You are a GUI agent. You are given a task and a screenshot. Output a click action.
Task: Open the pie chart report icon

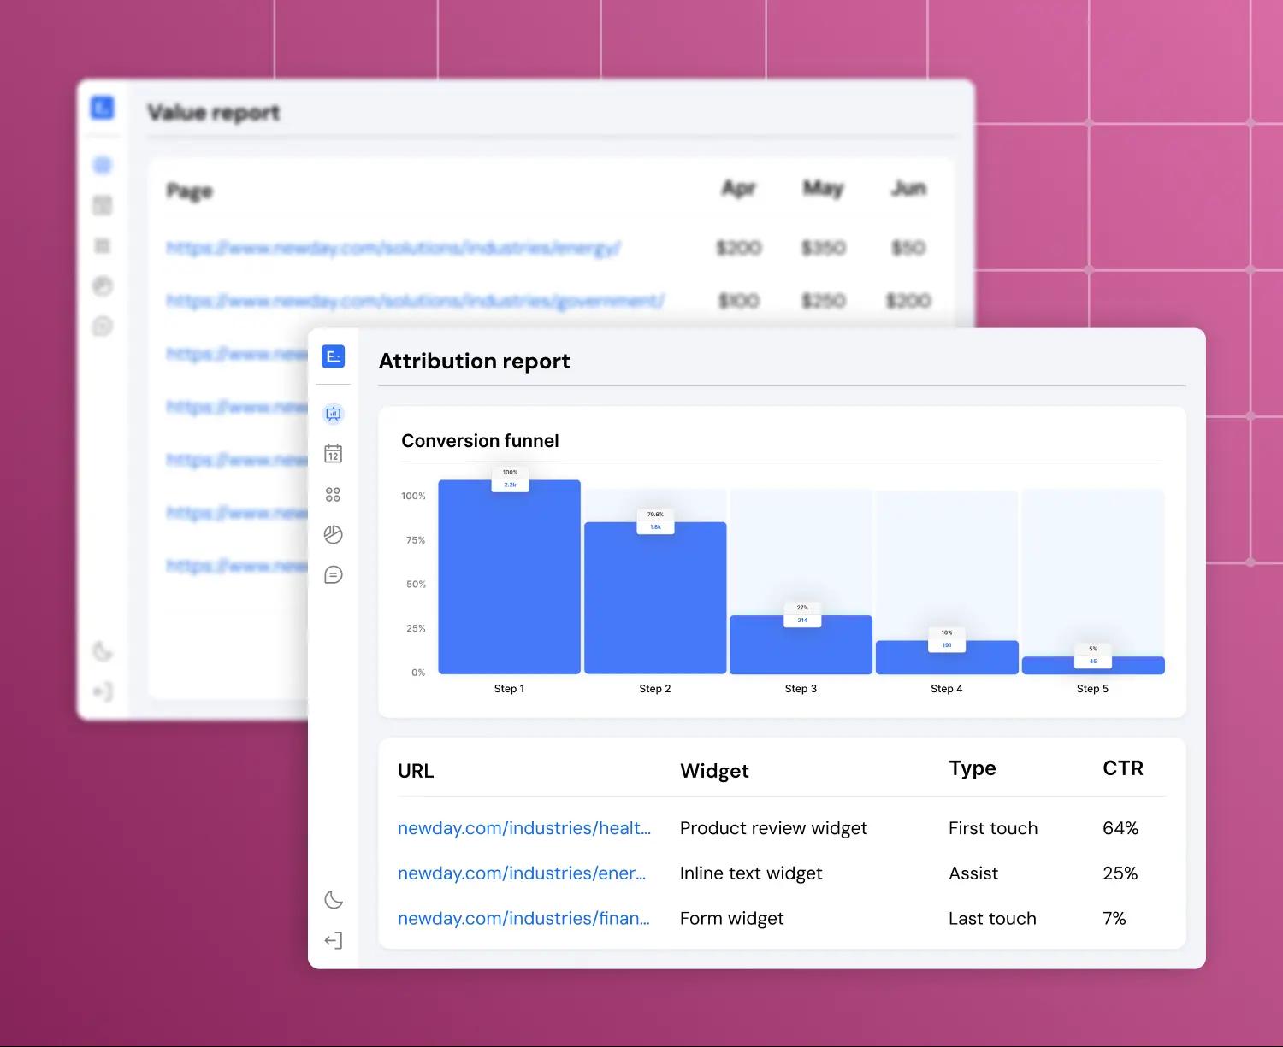pyautogui.click(x=334, y=534)
